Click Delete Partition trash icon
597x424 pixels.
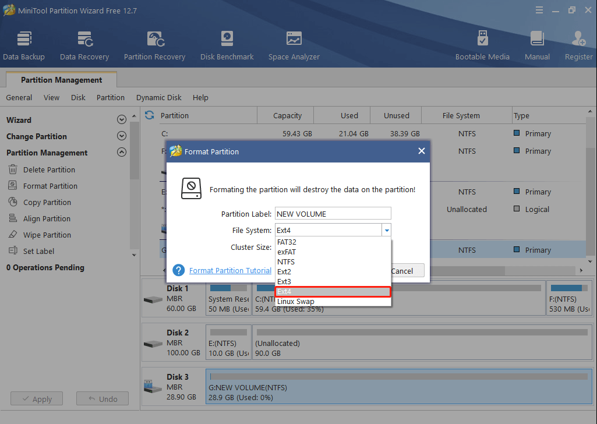pyautogui.click(x=13, y=169)
